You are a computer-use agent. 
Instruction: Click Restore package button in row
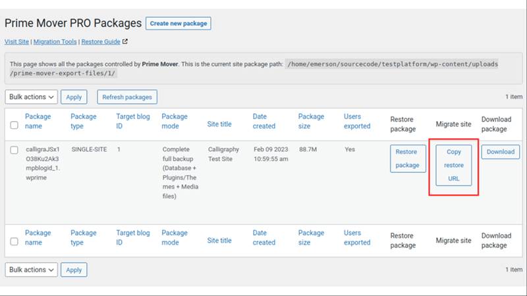click(408, 159)
